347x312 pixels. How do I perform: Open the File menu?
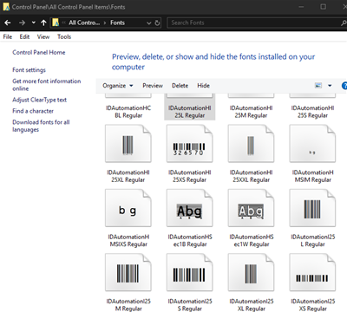[x=8, y=36]
